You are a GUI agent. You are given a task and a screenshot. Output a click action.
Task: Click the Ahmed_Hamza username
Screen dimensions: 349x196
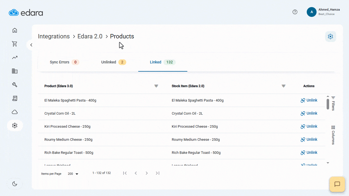(329, 10)
